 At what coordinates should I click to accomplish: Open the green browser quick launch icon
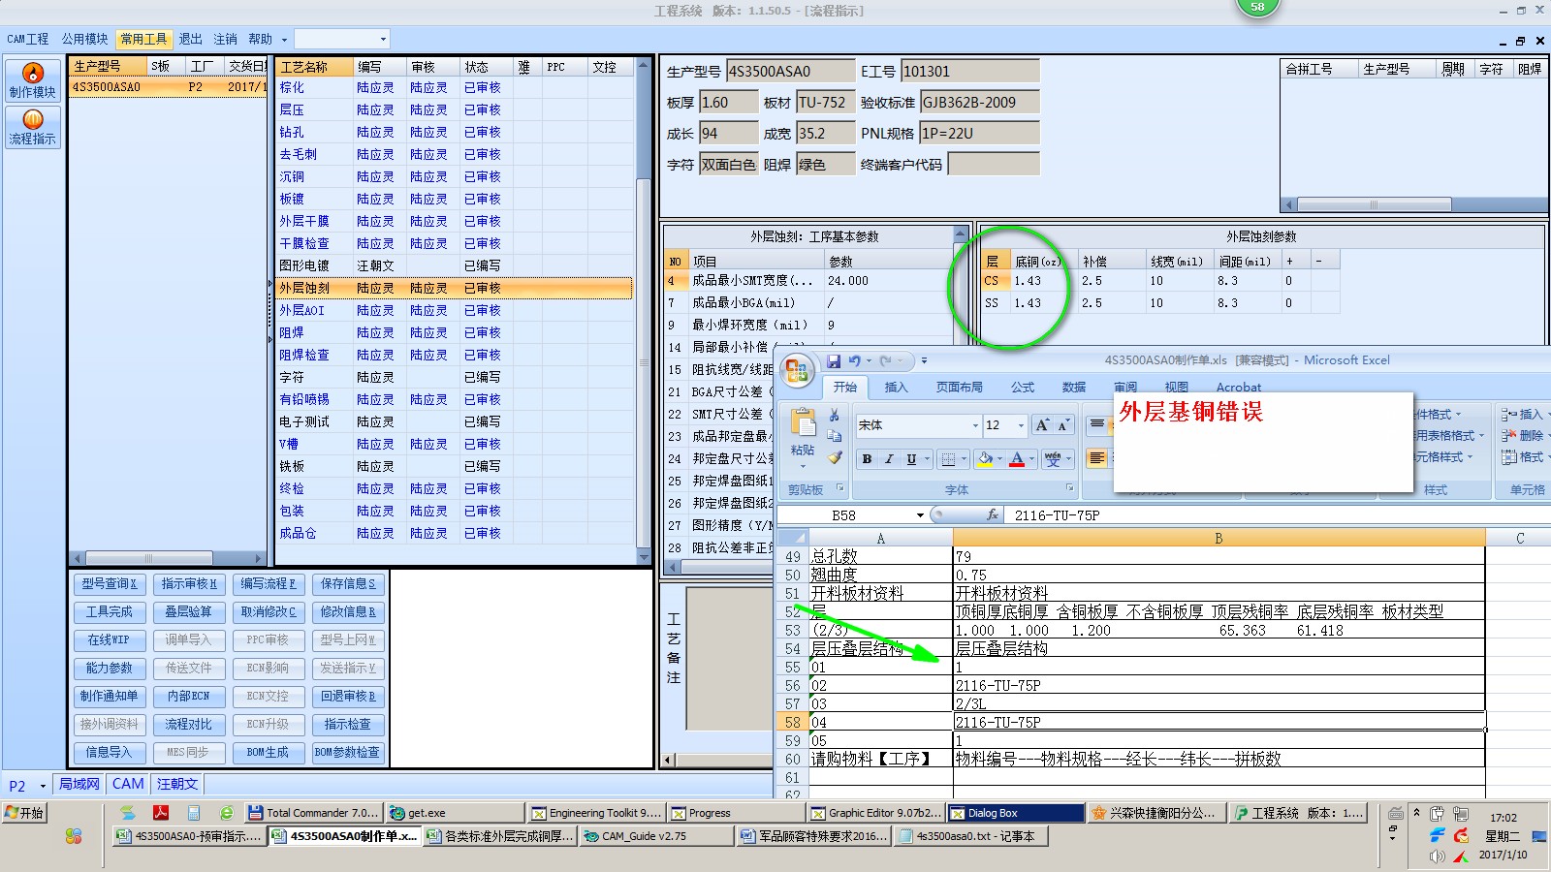[226, 813]
